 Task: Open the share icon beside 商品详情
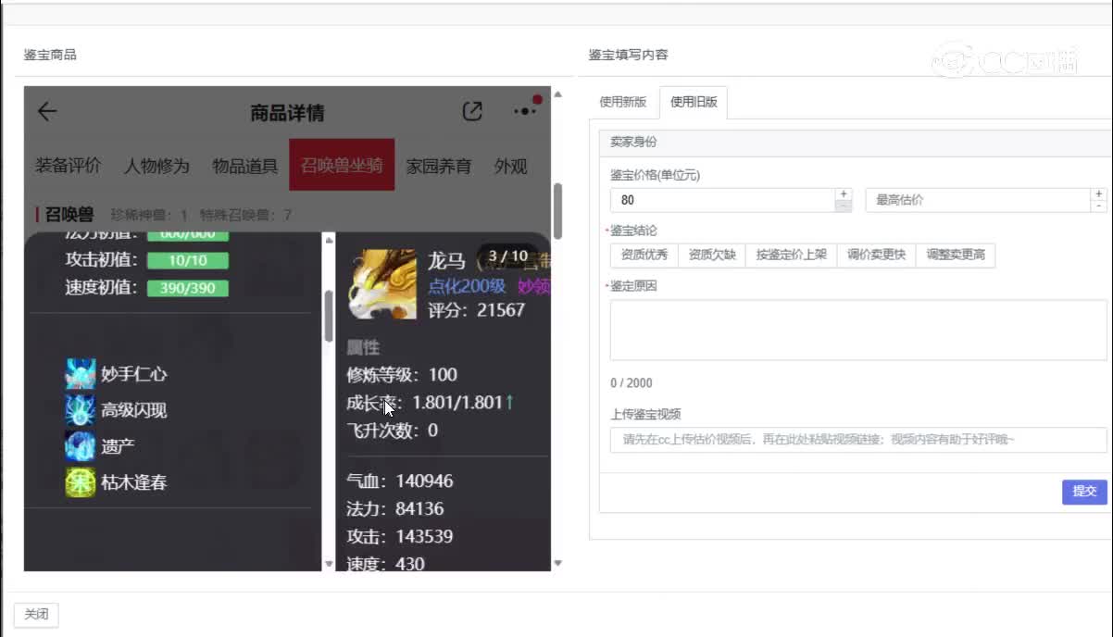tap(472, 112)
